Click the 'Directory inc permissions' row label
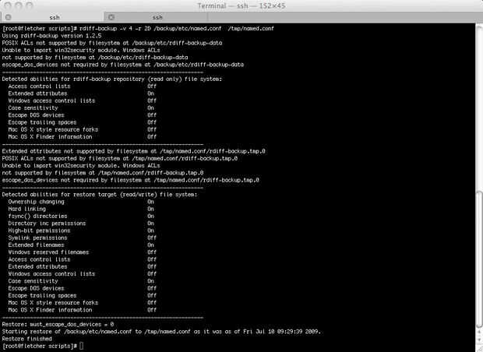Screen dimensions: 483x352 pos(47,224)
